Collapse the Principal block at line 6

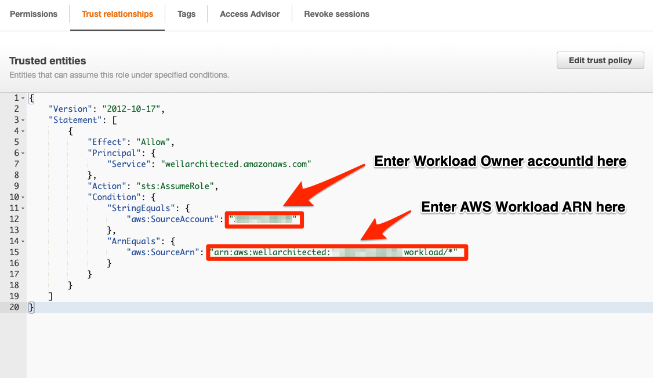tap(23, 153)
